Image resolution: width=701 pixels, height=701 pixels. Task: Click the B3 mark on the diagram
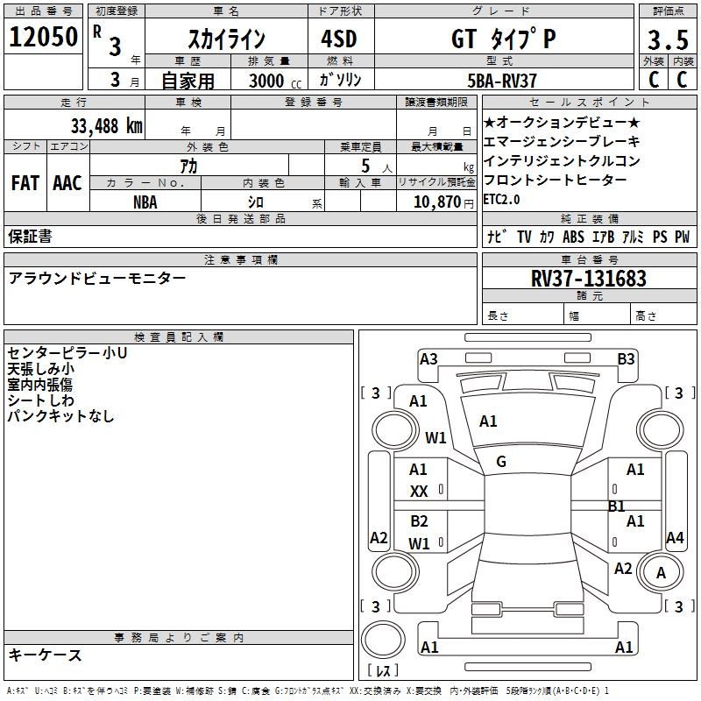(626, 359)
